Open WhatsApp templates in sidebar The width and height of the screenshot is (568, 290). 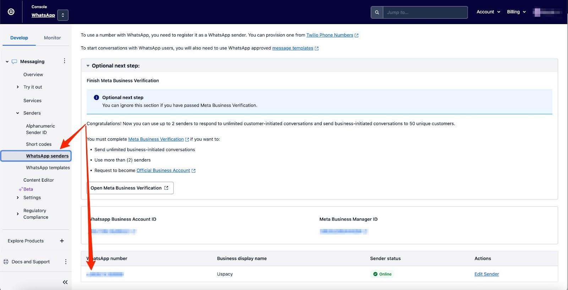48,168
